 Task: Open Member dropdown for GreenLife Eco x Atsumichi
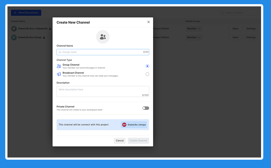[x=194, y=29]
